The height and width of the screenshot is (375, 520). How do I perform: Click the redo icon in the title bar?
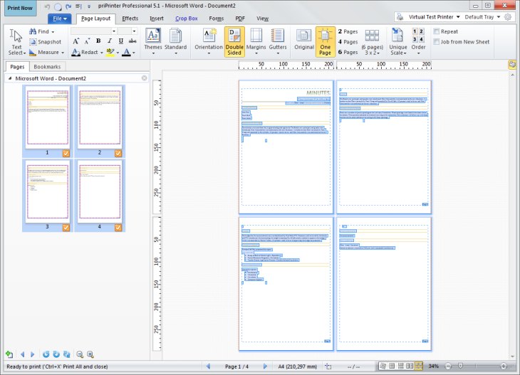68,6
